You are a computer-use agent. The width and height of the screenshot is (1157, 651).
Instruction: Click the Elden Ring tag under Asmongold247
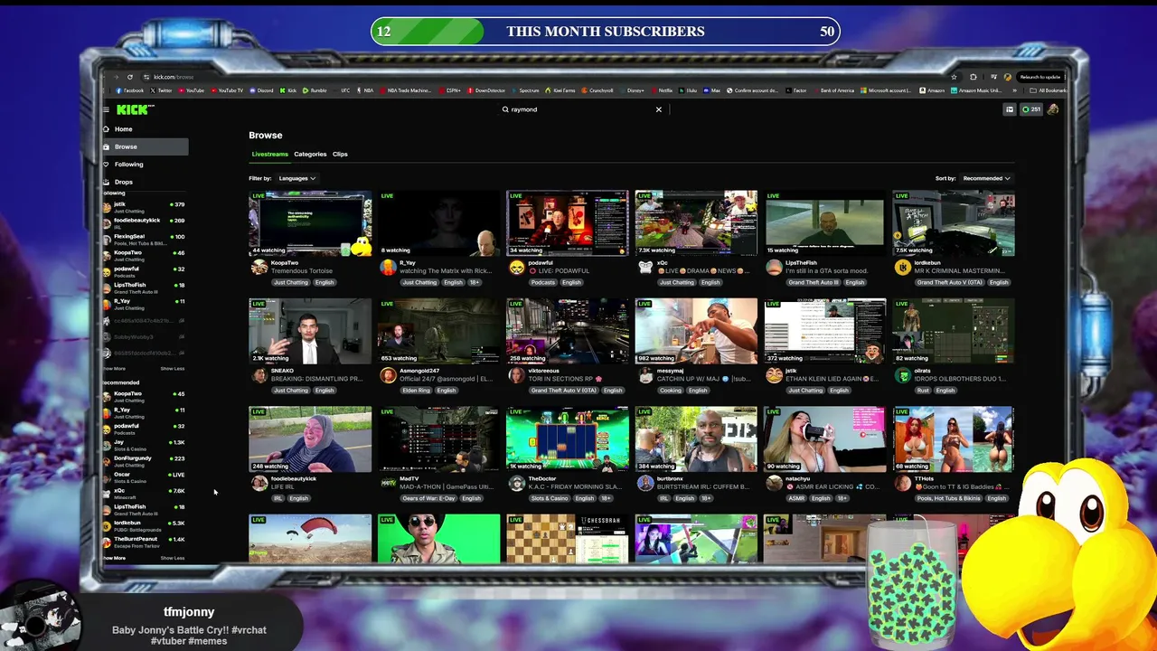click(x=416, y=391)
